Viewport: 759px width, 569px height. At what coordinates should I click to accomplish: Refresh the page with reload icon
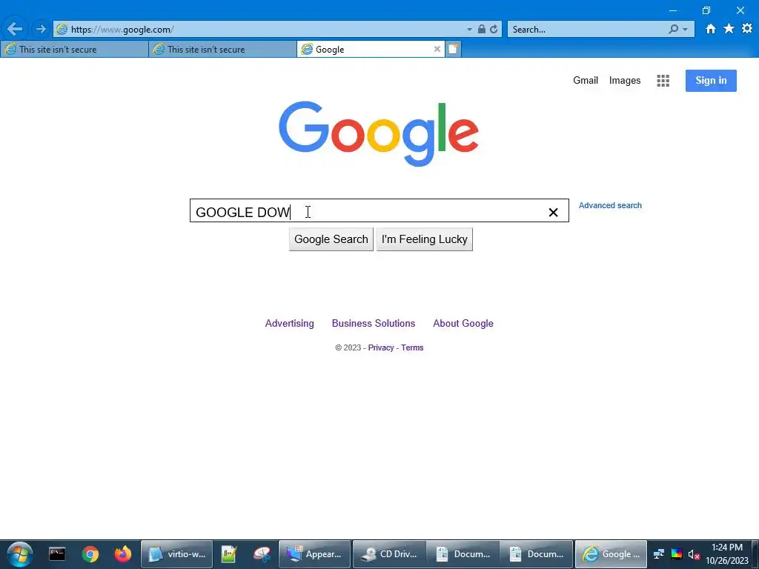click(493, 29)
